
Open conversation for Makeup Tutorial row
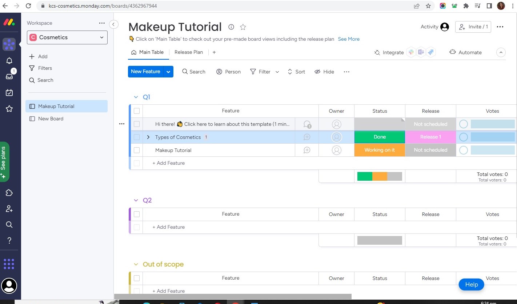coord(307,150)
